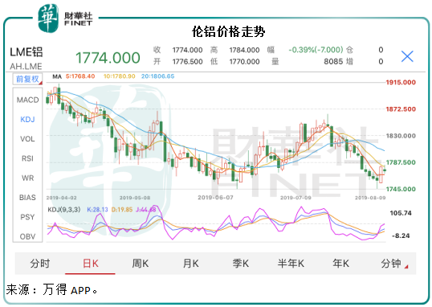Click the 1745.000 price axis label
Image resolution: width=432 pixels, height=307 pixels.
coord(401,189)
